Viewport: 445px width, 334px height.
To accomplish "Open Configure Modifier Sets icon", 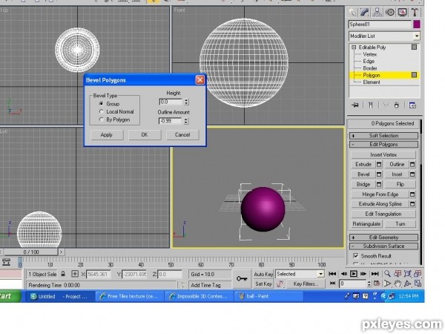I will 412,105.
